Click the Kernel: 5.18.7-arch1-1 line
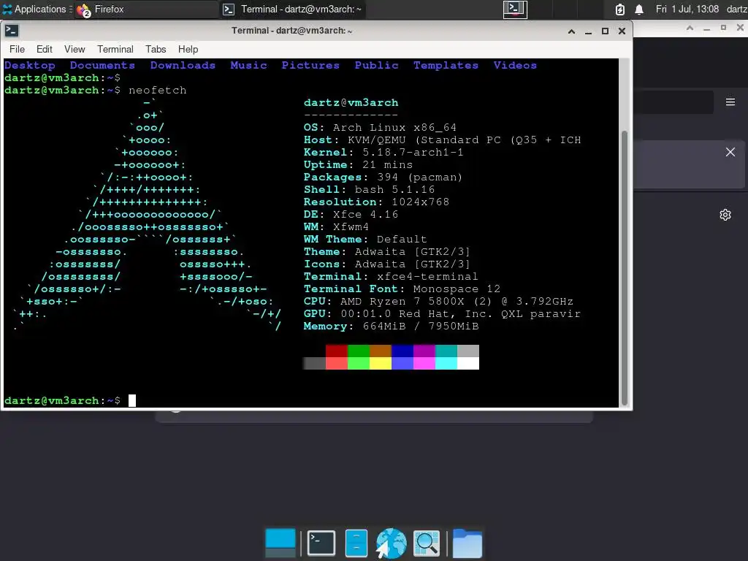748x561 pixels. 383,152
